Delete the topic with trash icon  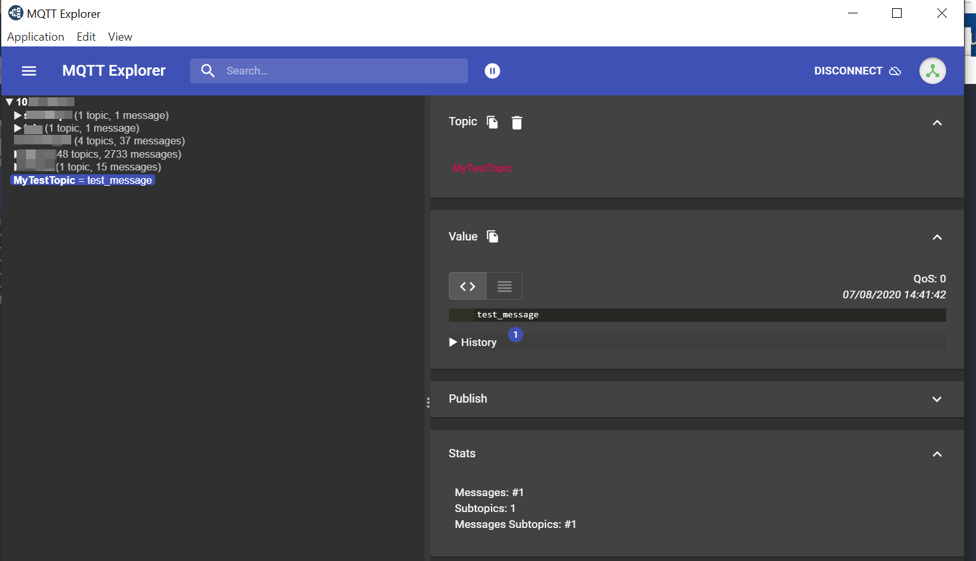point(517,123)
